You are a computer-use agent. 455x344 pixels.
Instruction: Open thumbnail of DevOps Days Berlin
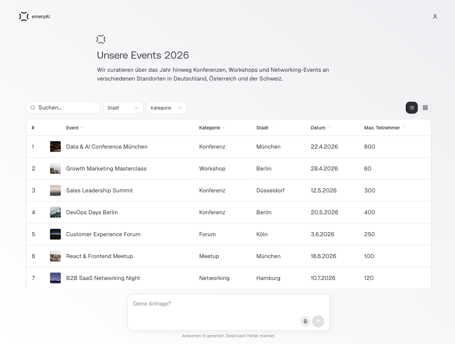(x=55, y=212)
